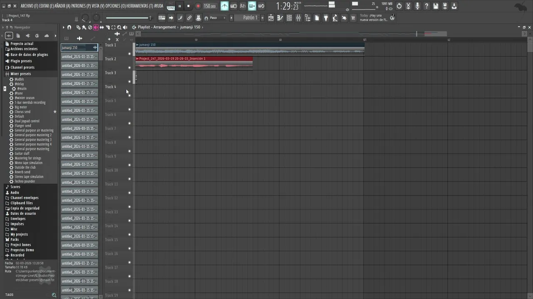
Task: Click the 150.000 tempo field
Action: (209, 6)
